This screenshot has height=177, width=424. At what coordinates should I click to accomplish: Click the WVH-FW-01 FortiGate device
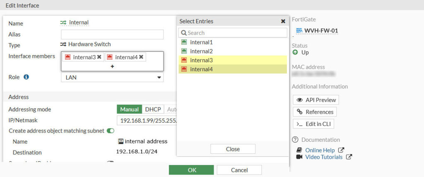[321, 30]
